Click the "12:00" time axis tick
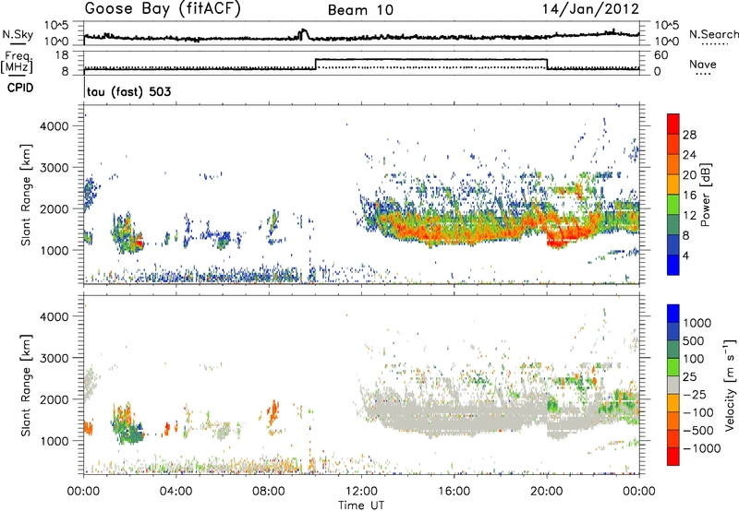The image size is (739, 511). click(361, 492)
